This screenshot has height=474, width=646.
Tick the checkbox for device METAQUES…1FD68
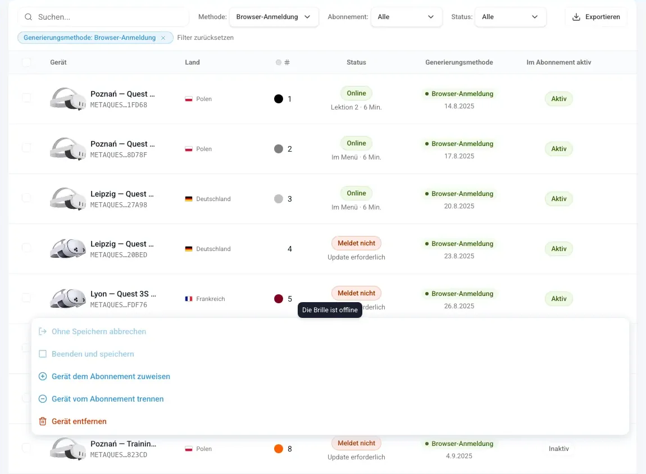(x=26, y=98)
